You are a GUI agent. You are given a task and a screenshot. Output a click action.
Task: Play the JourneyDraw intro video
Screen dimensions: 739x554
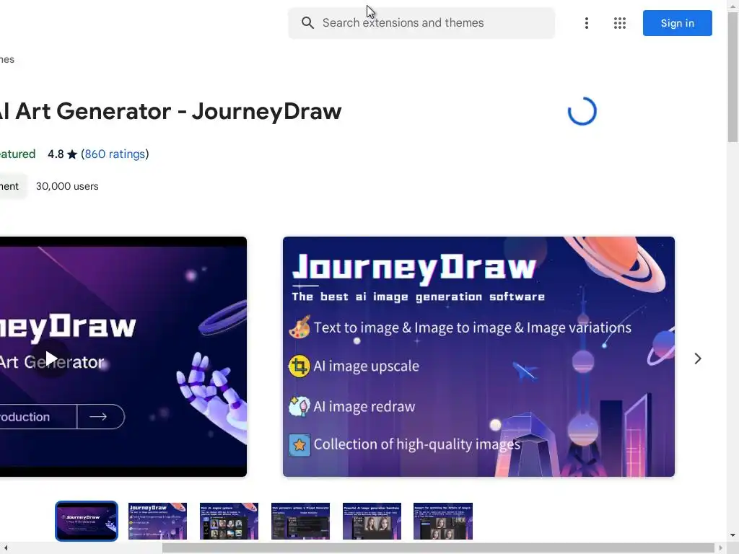pos(51,359)
